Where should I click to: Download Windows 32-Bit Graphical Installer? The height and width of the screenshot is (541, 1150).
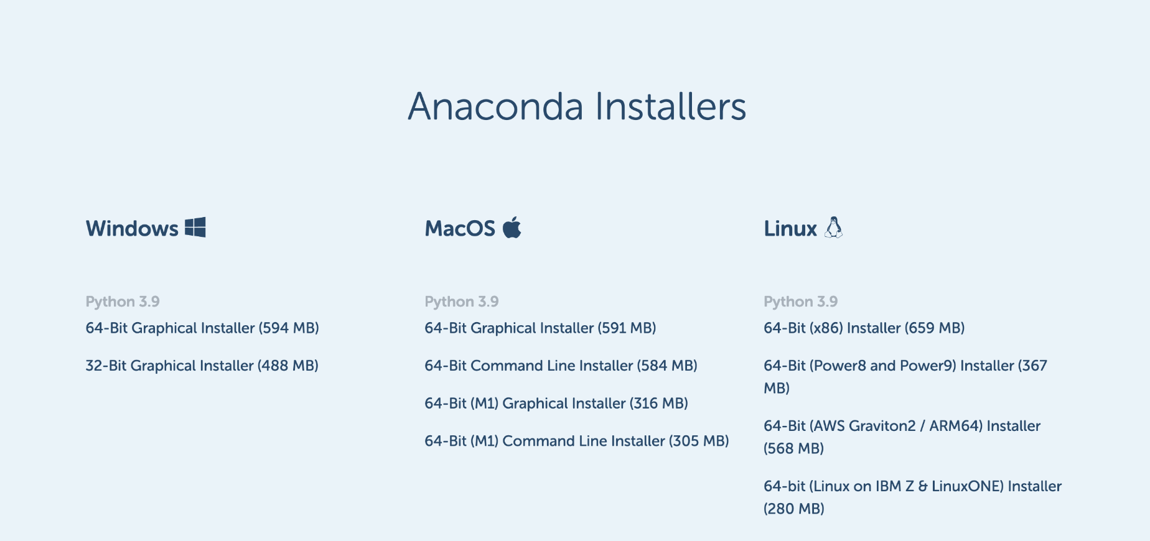pyautogui.click(x=202, y=366)
